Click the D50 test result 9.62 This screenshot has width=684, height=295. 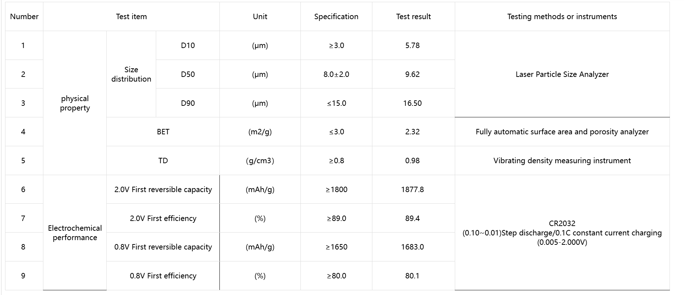pos(412,74)
